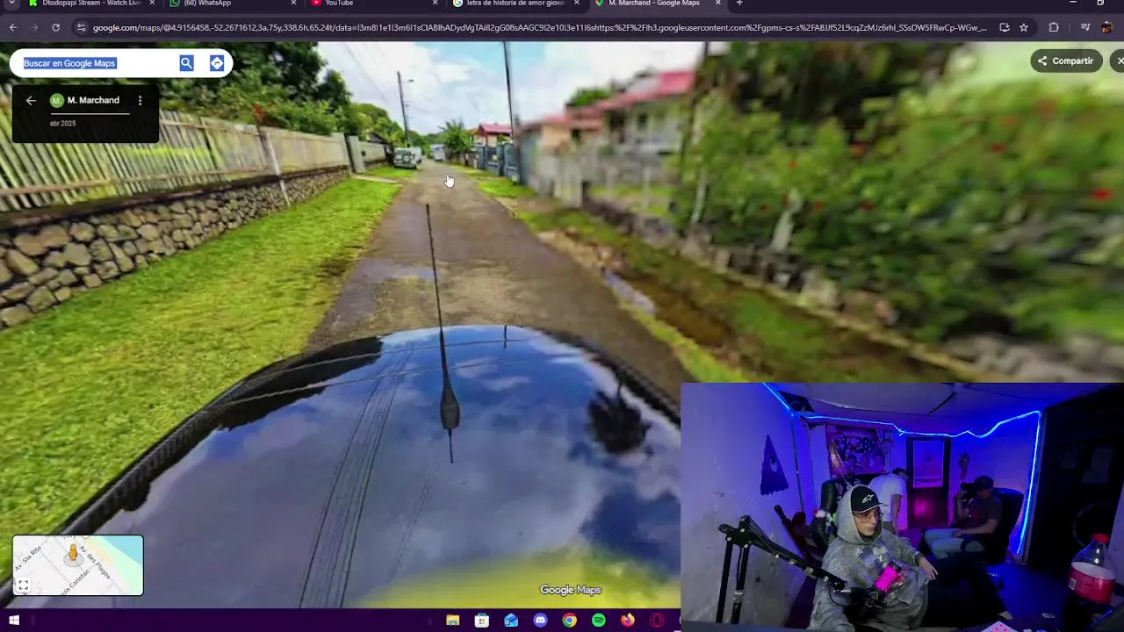The image size is (1124, 632).
Task: Click the Compartir share button
Action: point(1066,61)
